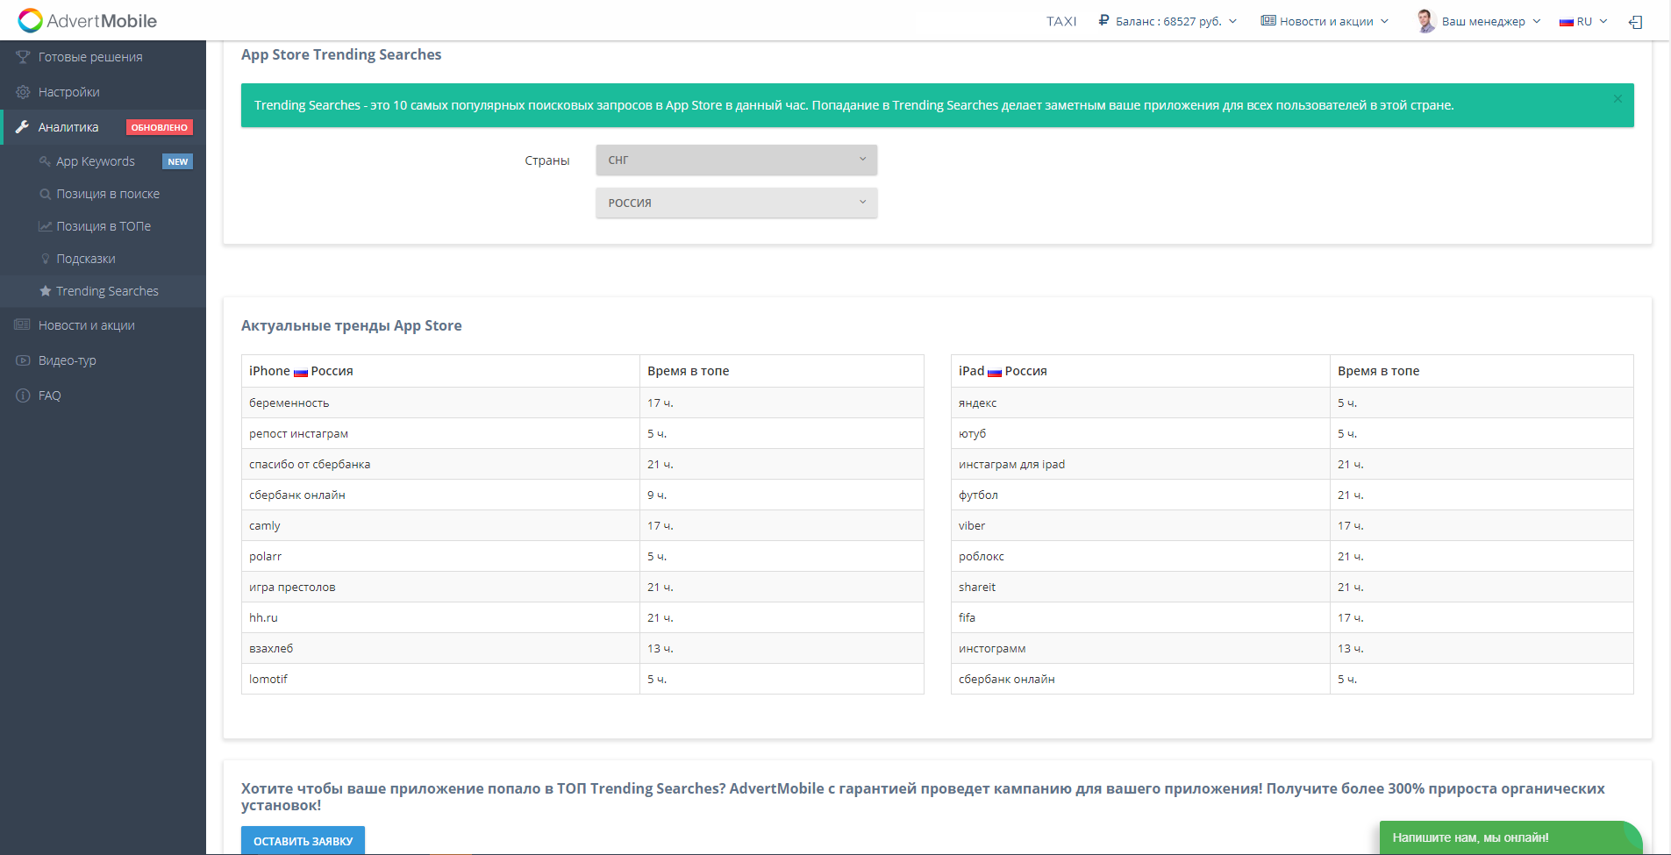The height and width of the screenshot is (855, 1671).
Task: Expand the Новости и акции header dropdown
Action: pyautogui.click(x=1325, y=21)
